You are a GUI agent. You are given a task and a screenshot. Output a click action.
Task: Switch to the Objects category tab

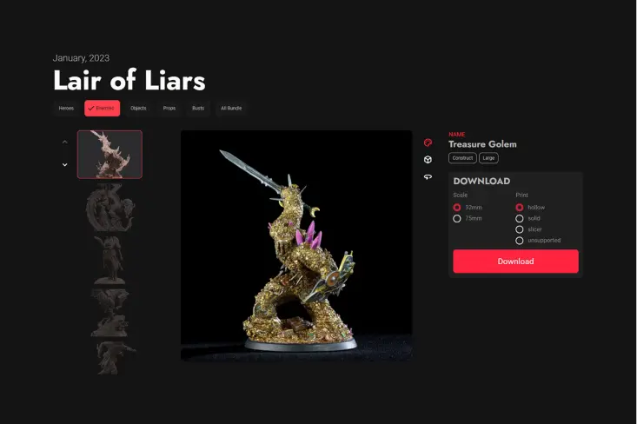pos(138,109)
